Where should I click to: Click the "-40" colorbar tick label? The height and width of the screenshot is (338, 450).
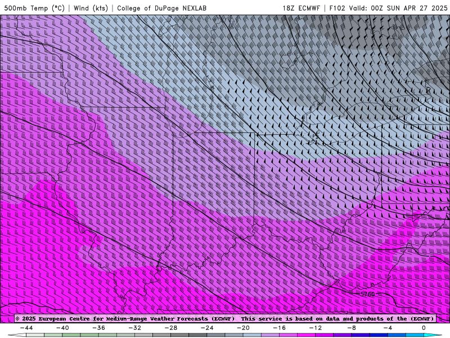pos(62,328)
